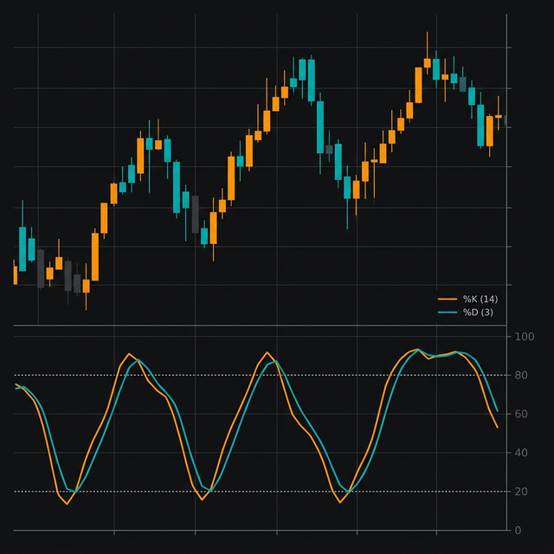
Task: Click the 80 label on the oscillator axis
Action: tap(522, 376)
